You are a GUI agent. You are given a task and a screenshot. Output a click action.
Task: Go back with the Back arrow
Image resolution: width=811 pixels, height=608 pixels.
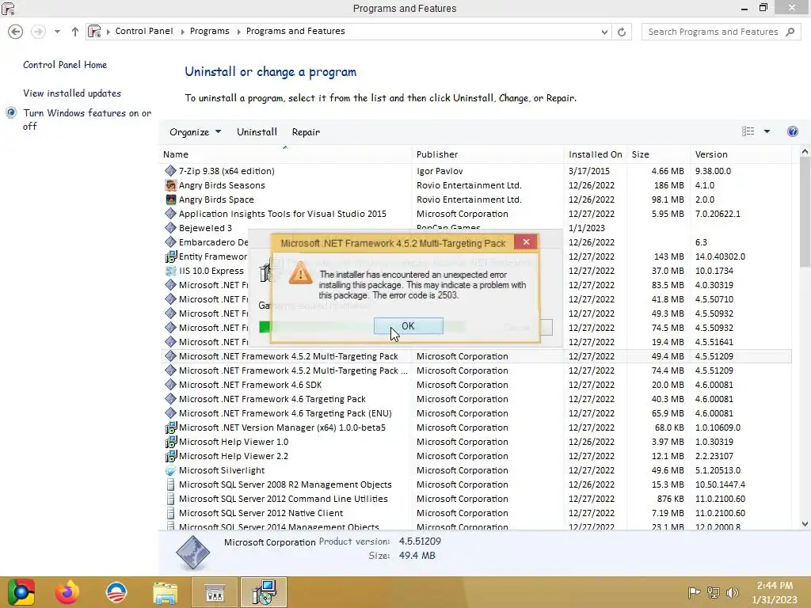click(16, 32)
